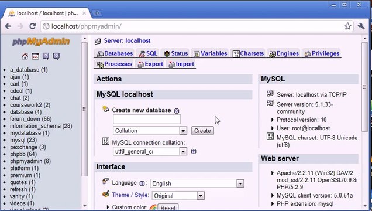Select the pexchange (3) database
This screenshot has width=372, height=211.
pos(28,147)
